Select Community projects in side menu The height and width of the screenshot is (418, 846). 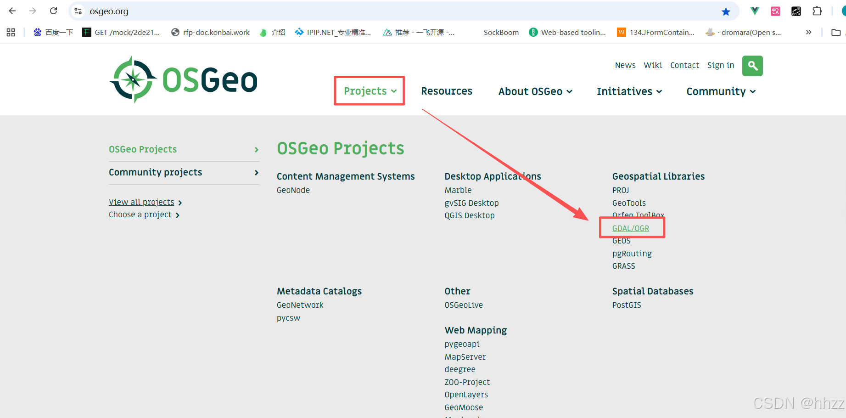coord(184,172)
